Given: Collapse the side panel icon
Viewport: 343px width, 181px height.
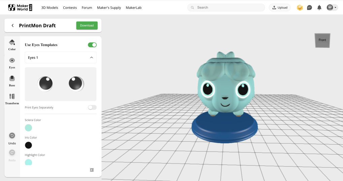Looking at the screenshot, I should (x=92, y=170).
